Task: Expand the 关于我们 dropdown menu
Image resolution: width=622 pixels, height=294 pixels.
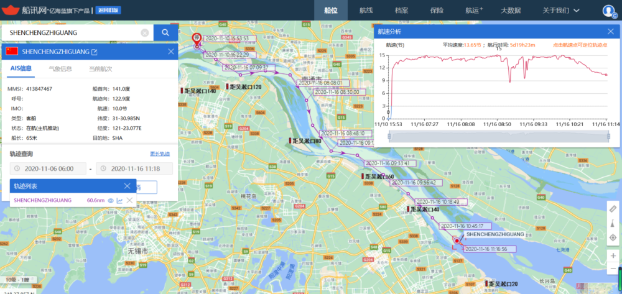Action: tap(560, 11)
